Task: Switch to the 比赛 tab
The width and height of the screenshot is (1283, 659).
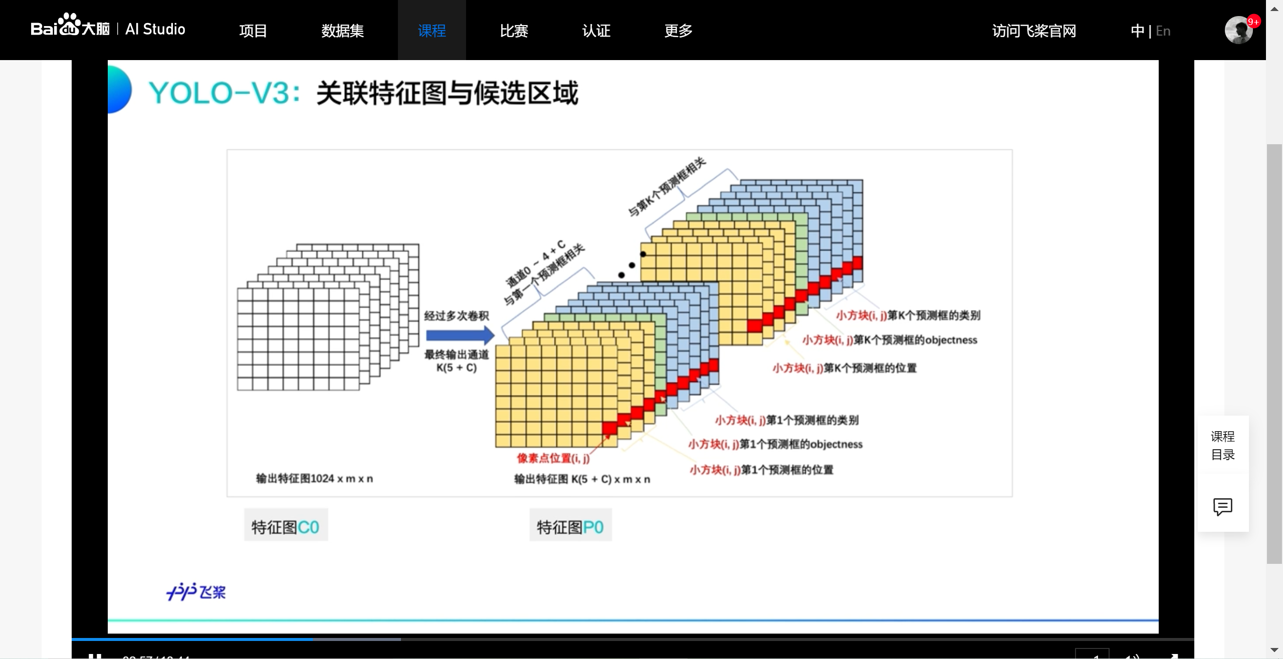Action: click(514, 31)
